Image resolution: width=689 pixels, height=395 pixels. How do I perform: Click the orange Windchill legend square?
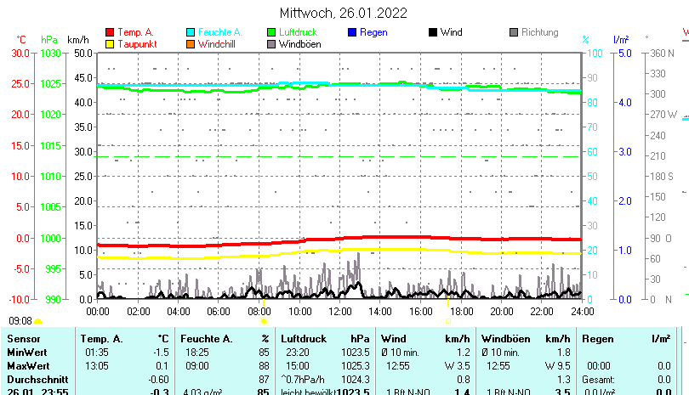(191, 43)
